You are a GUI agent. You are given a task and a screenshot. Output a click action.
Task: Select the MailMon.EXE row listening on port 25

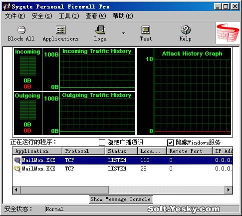coord(123,169)
